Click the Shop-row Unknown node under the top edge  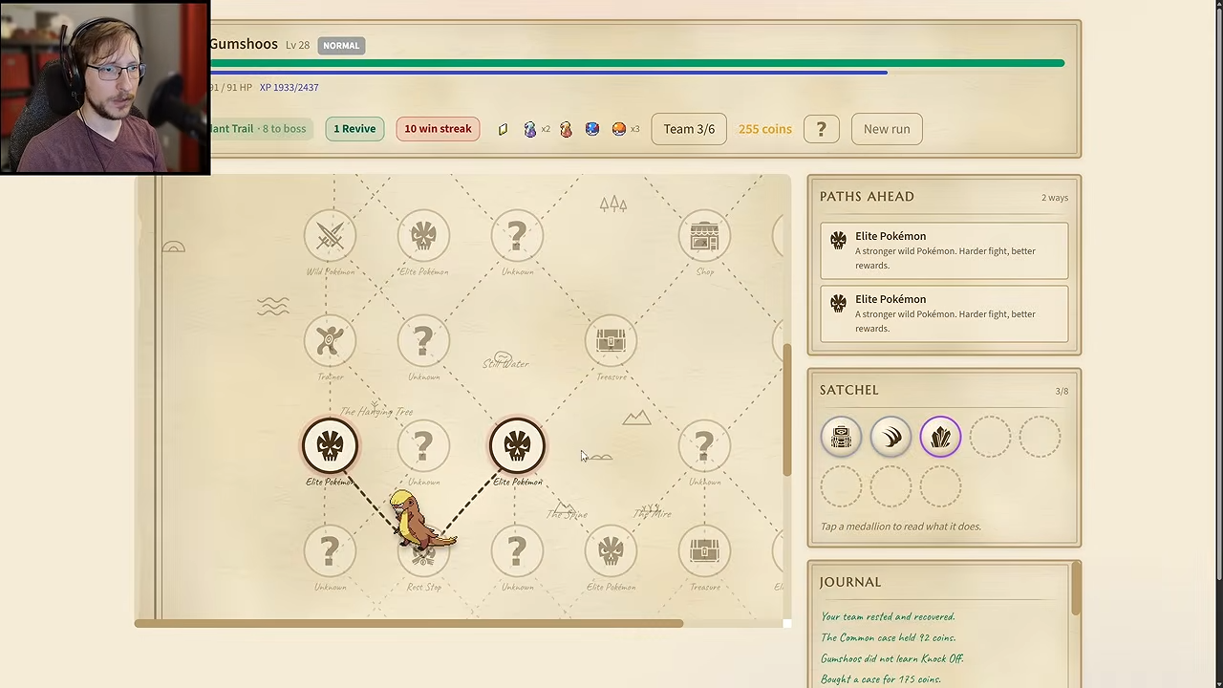point(517,235)
